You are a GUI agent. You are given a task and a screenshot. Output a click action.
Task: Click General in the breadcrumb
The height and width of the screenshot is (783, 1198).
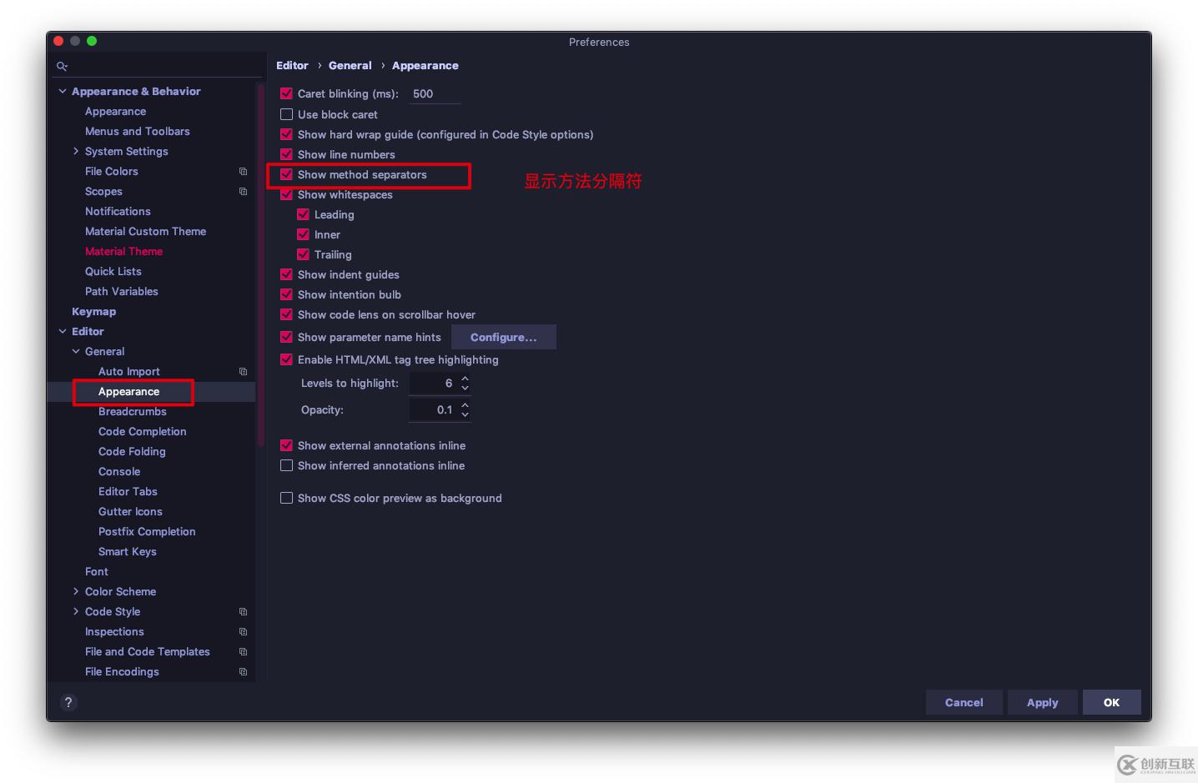pos(350,65)
